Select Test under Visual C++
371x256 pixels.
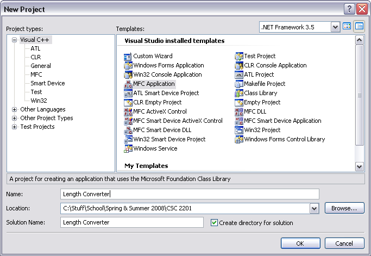[36, 92]
